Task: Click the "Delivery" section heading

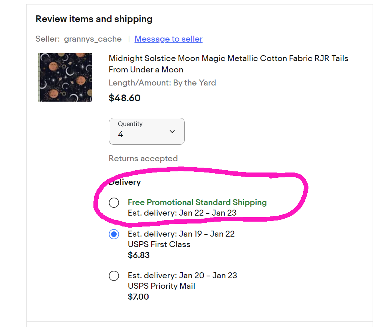Action: pyautogui.click(x=125, y=183)
